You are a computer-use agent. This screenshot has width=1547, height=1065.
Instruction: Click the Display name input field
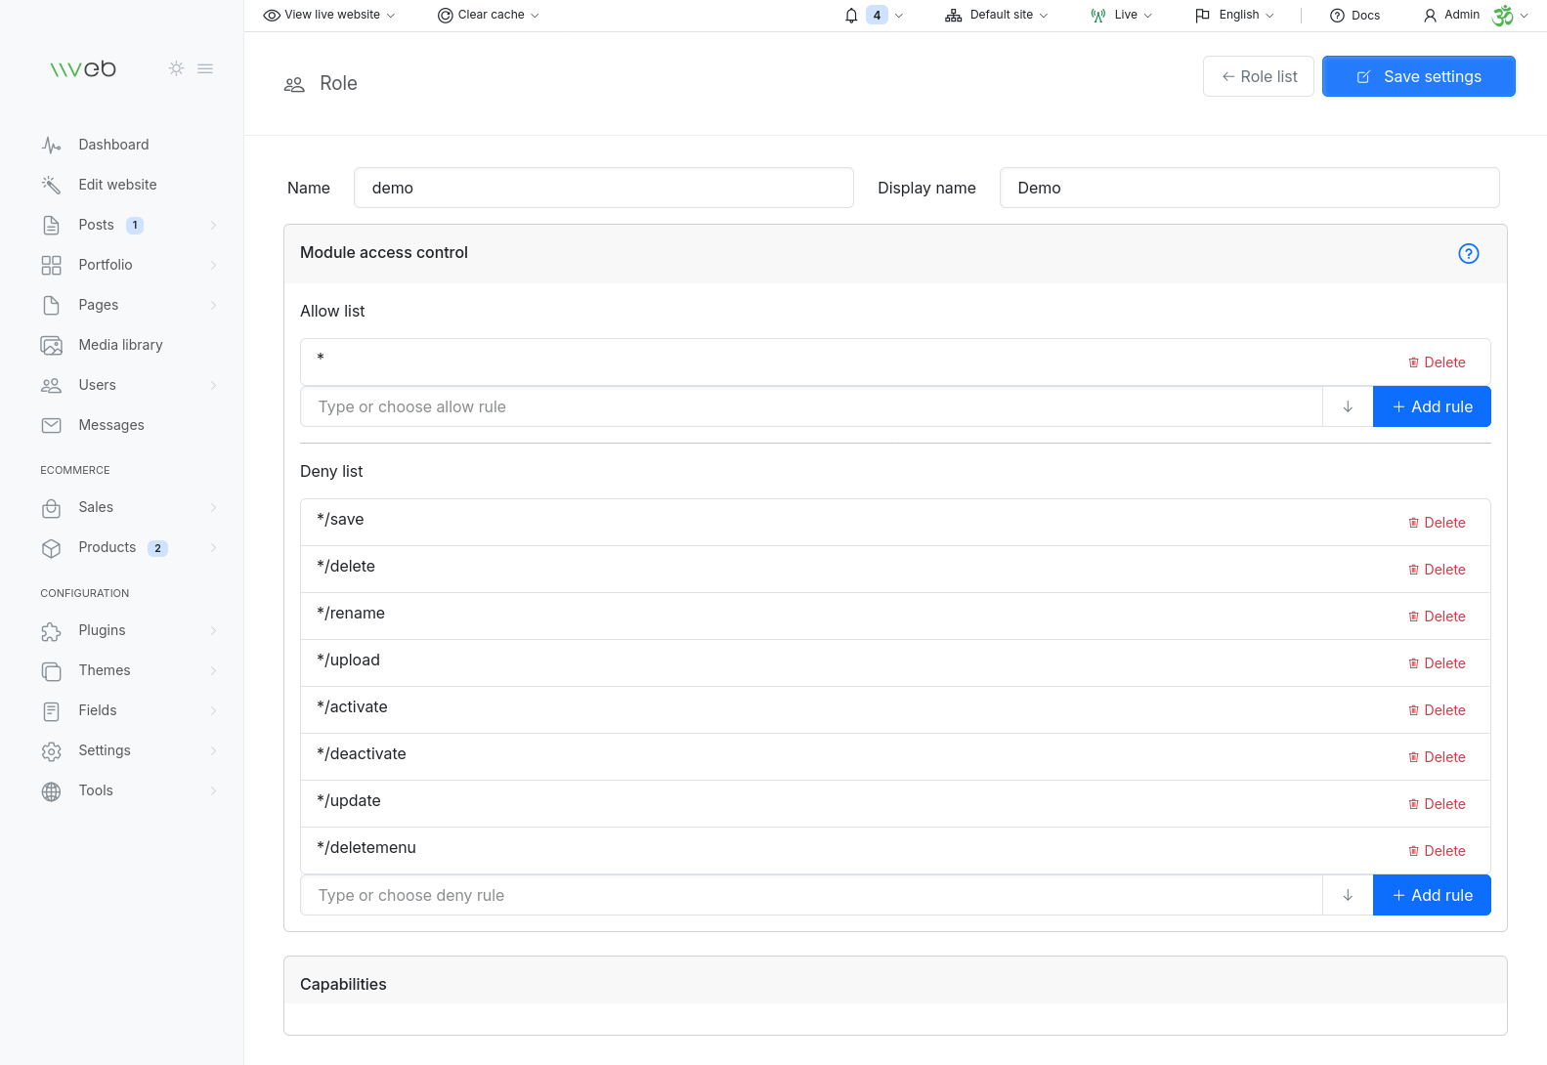point(1248,188)
